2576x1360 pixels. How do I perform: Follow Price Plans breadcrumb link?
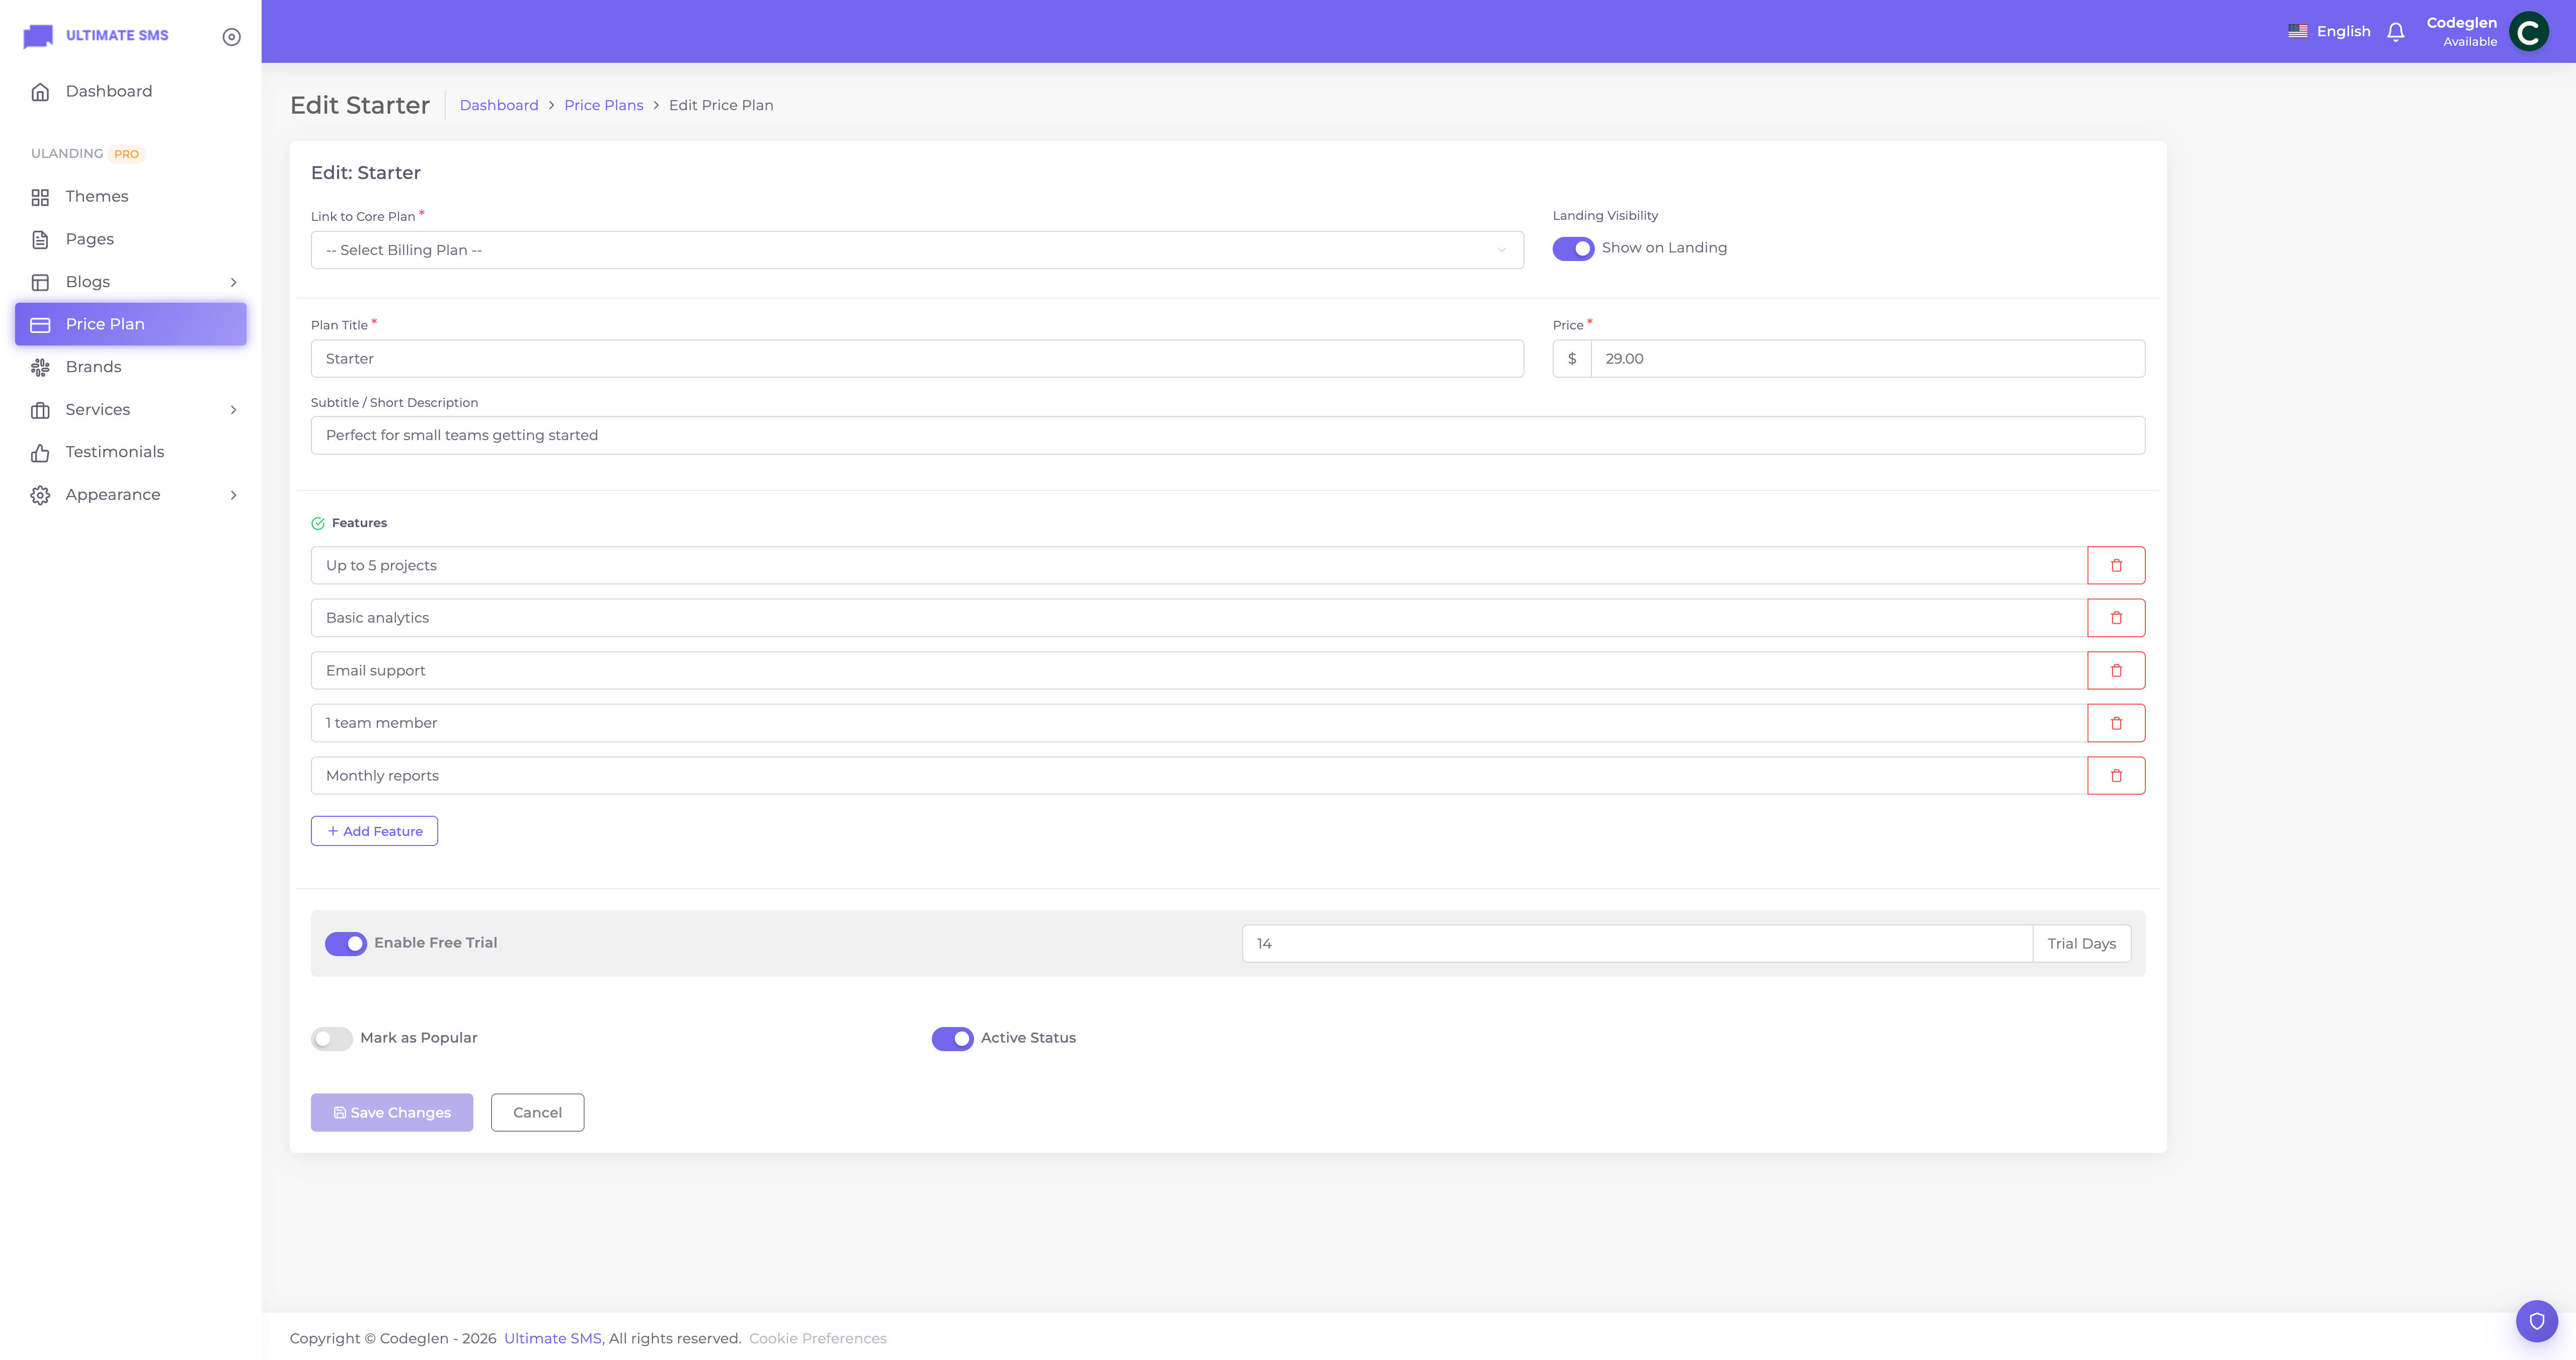pos(603,105)
